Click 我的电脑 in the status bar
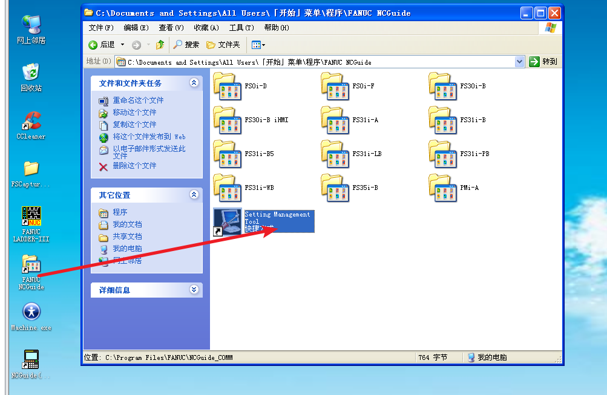The width and height of the screenshot is (607, 395). pos(487,357)
